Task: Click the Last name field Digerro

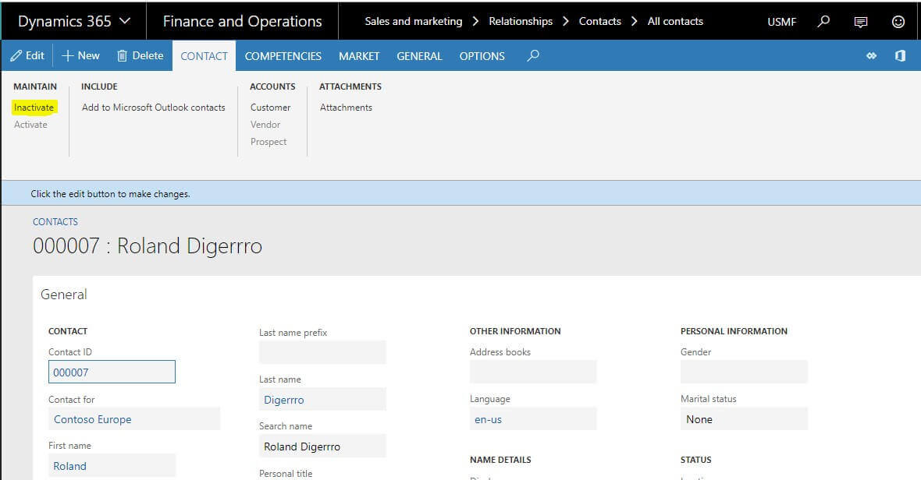Action: 322,400
